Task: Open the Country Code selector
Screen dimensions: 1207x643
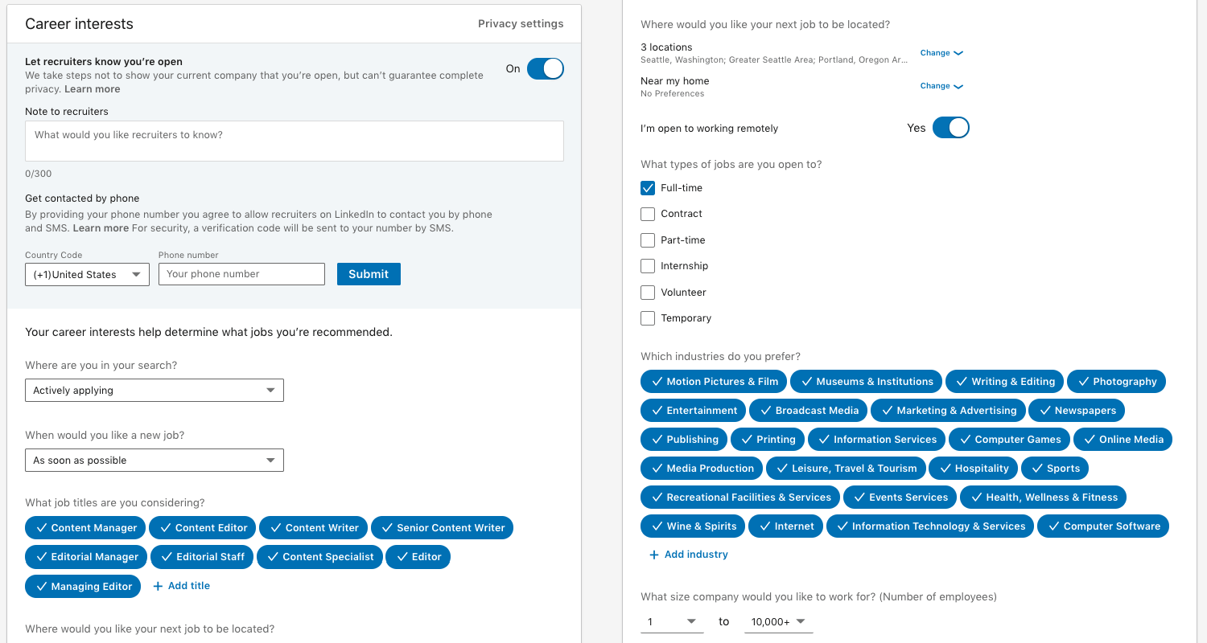Action: pos(86,274)
